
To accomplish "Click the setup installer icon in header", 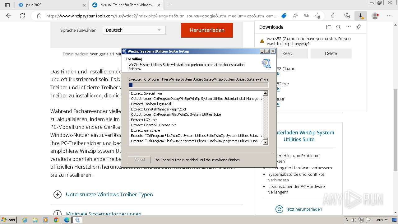I will tap(266, 63).
